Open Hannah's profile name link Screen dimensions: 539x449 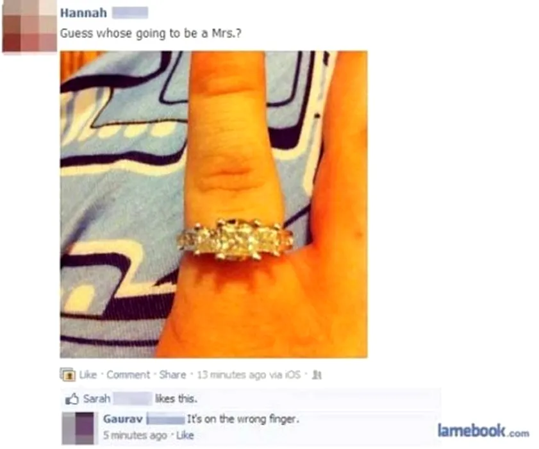(83, 13)
